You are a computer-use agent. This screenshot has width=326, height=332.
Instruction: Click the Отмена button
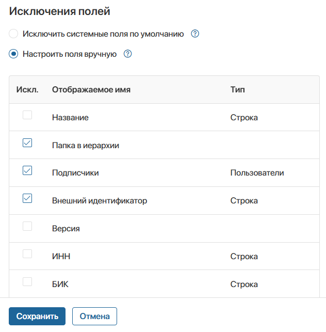[x=94, y=316]
